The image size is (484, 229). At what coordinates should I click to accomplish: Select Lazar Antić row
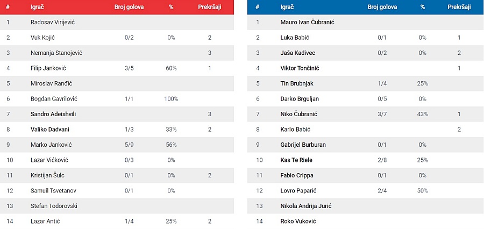[117, 221]
